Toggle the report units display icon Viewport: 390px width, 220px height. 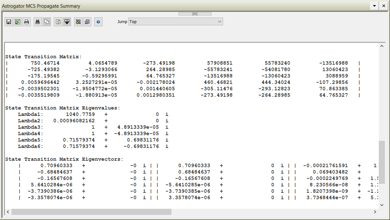(x=67, y=22)
